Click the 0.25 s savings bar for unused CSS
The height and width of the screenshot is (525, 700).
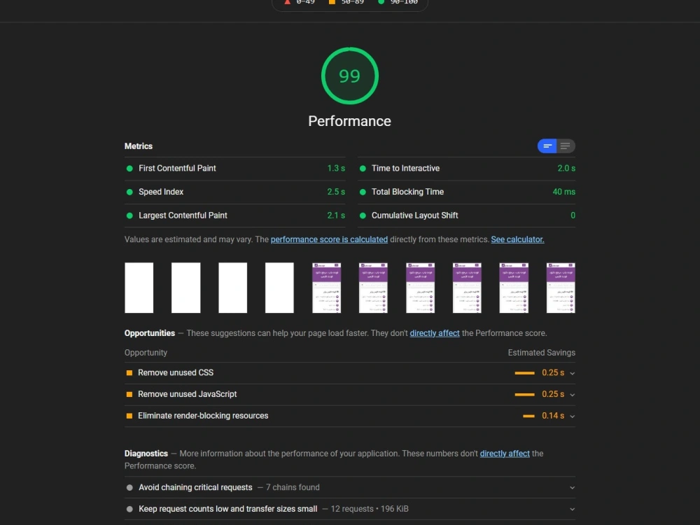(x=524, y=373)
